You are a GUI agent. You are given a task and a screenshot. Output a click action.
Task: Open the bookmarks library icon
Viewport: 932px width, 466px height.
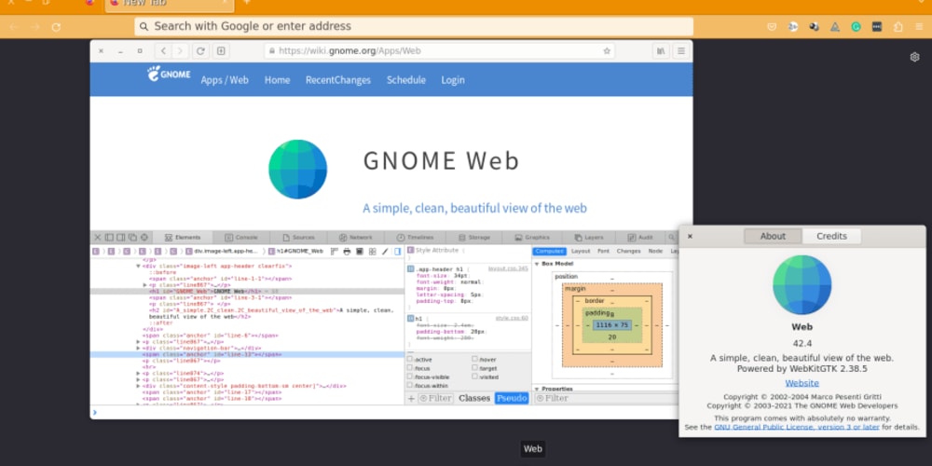tap(660, 51)
